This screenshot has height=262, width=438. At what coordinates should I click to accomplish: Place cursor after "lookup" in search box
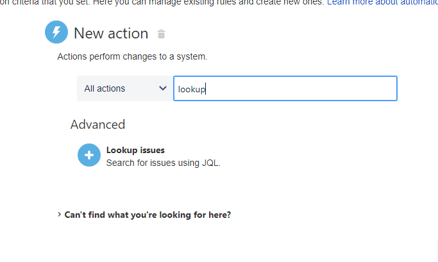point(205,89)
